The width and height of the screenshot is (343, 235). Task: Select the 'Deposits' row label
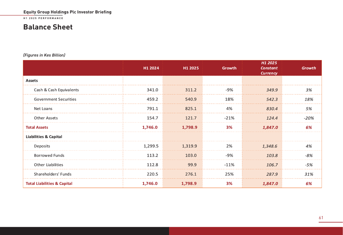[x=42, y=146]
